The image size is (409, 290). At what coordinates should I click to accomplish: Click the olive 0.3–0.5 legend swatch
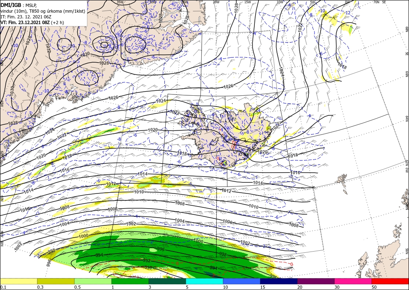(x=56, y=281)
